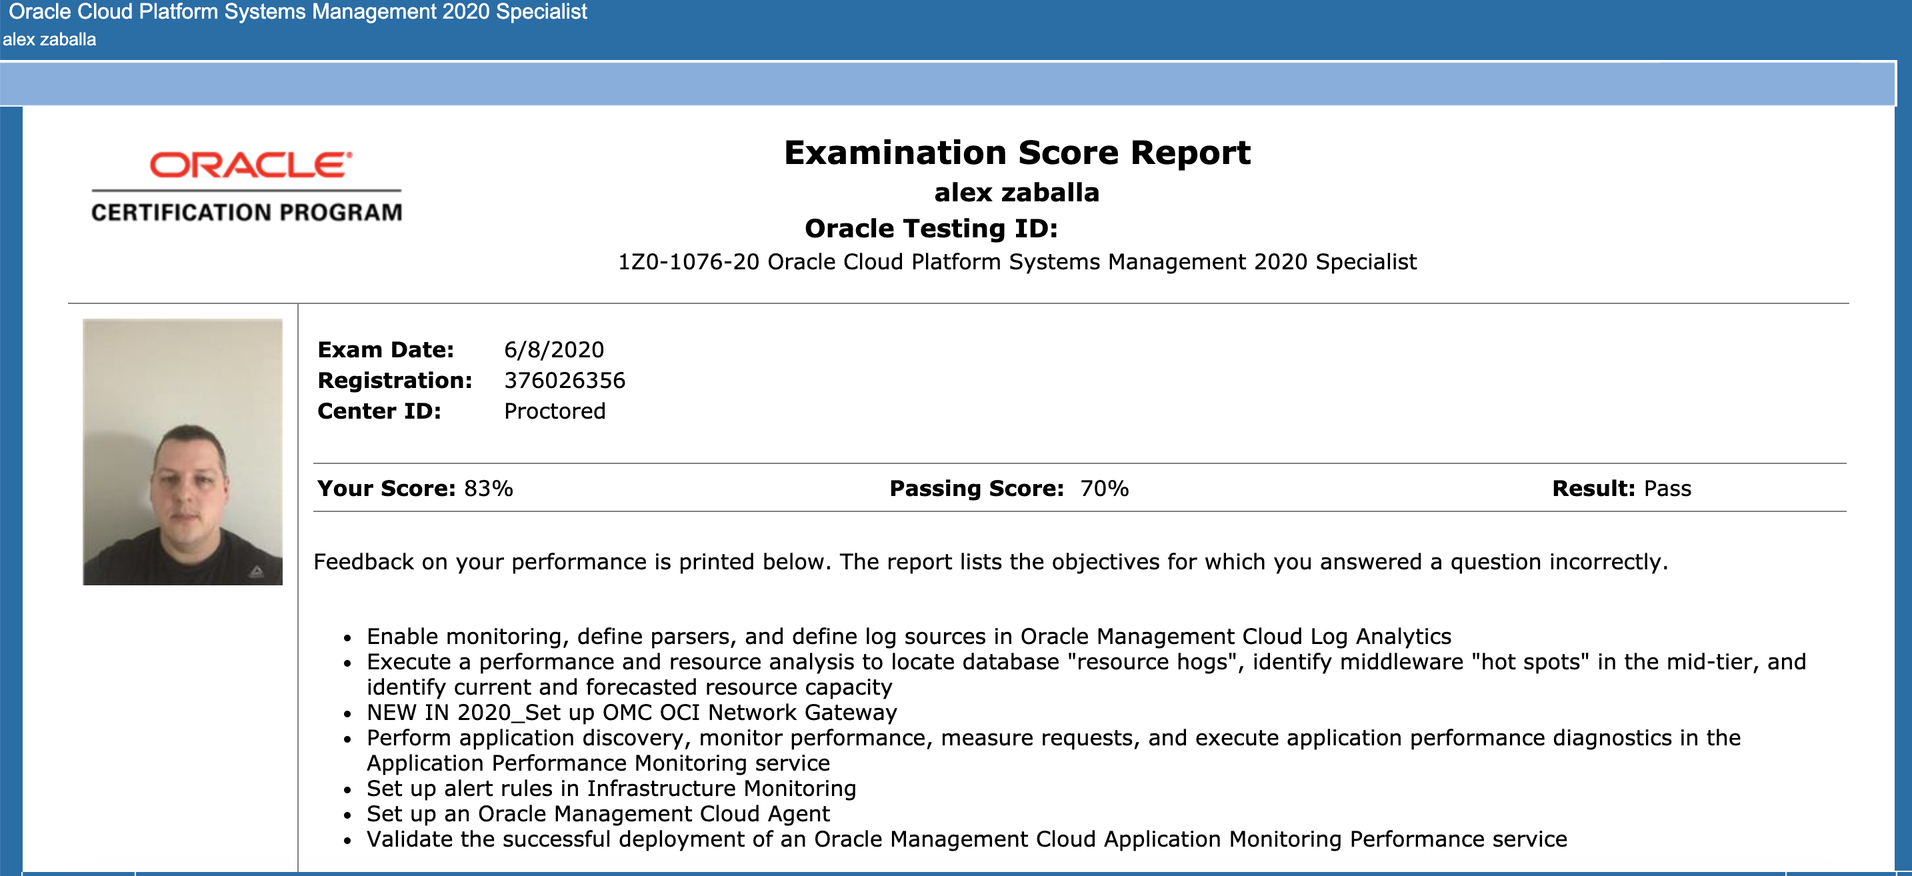This screenshot has height=876, width=1912.
Task: Click the 'Your Score: 83%' text
Action: pyautogui.click(x=415, y=489)
